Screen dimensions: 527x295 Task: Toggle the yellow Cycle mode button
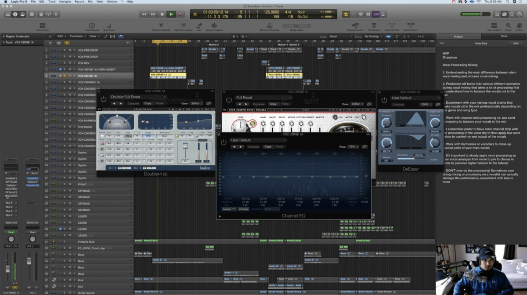346,15
